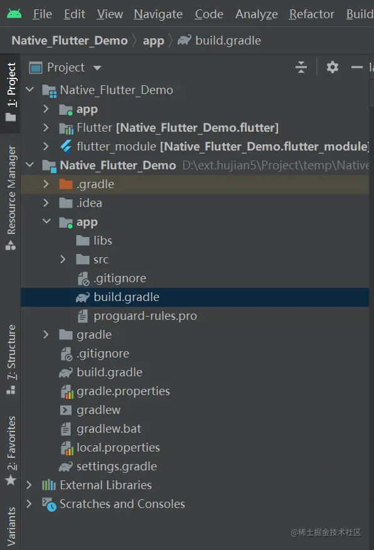Click the elephant icon of selected build.gradle

(82, 297)
